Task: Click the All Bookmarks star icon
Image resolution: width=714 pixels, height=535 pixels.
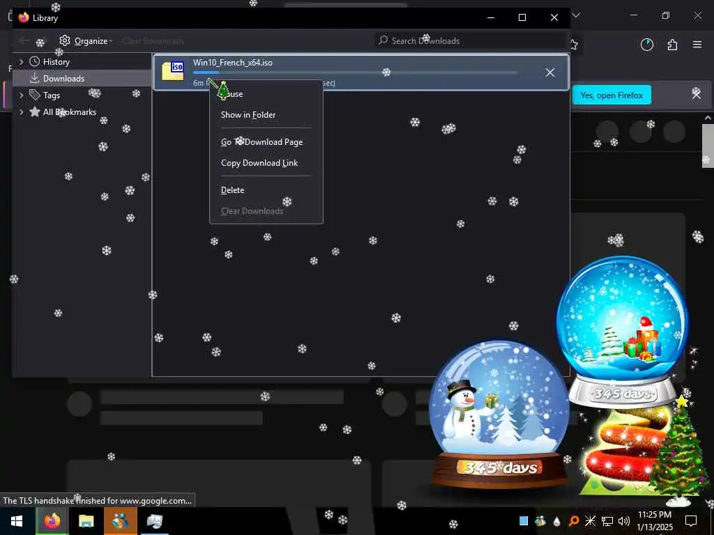Action: [x=35, y=111]
